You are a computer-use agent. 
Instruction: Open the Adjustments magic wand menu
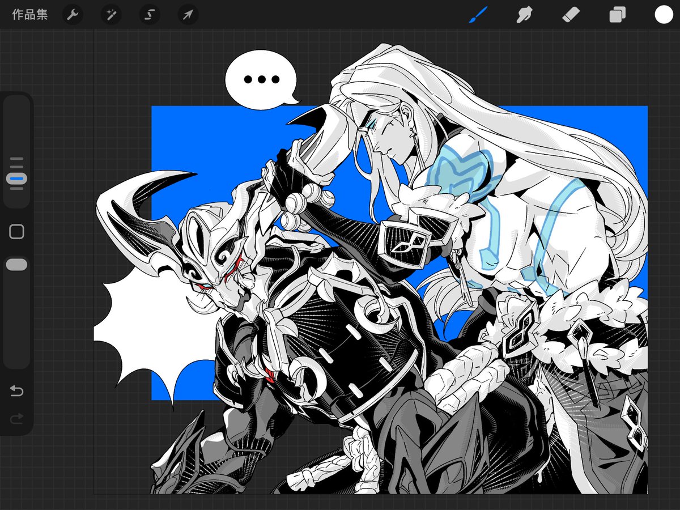click(x=111, y=15)
